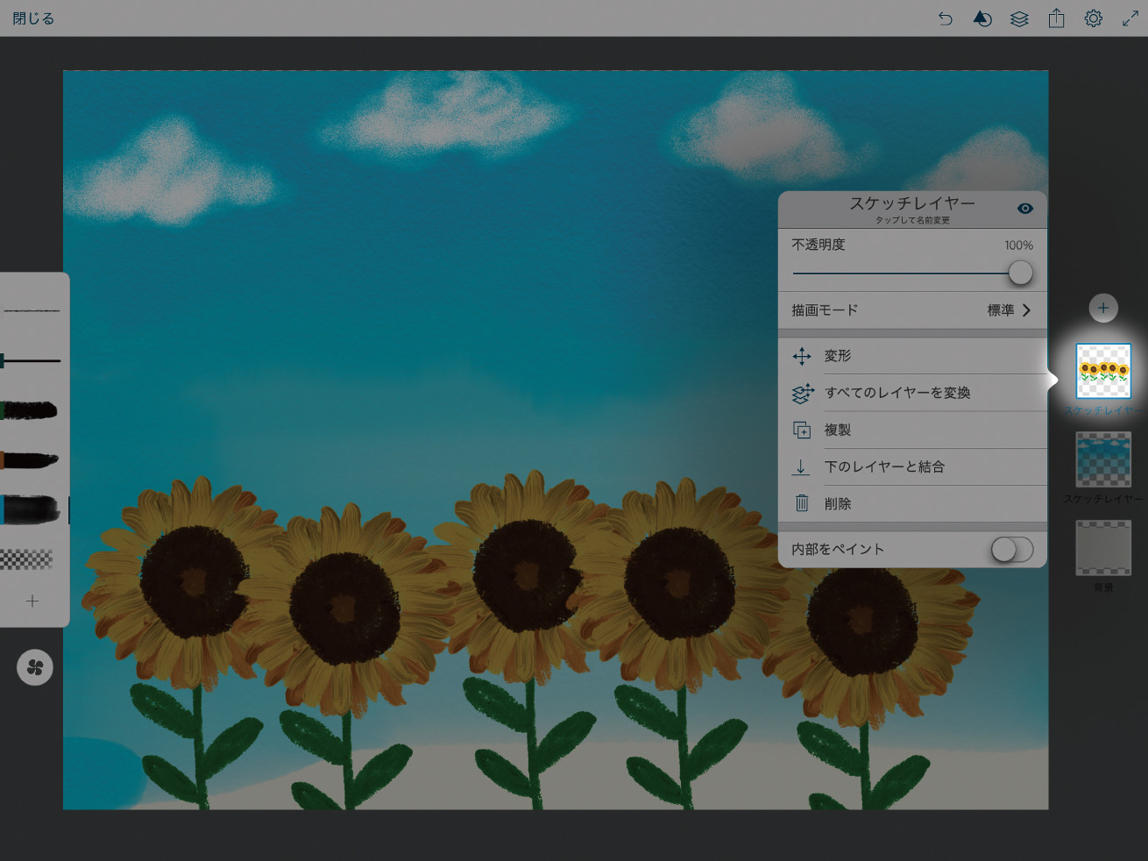Screen dimensions: 1148x861
Task: Select the checkered eraser tool
Action: 27,559
